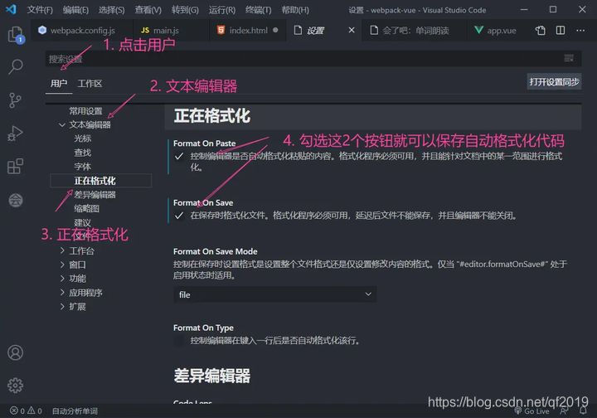Switch to the app.vue tab
Viewport: 597px width, 418px height.
coord(497,30)
